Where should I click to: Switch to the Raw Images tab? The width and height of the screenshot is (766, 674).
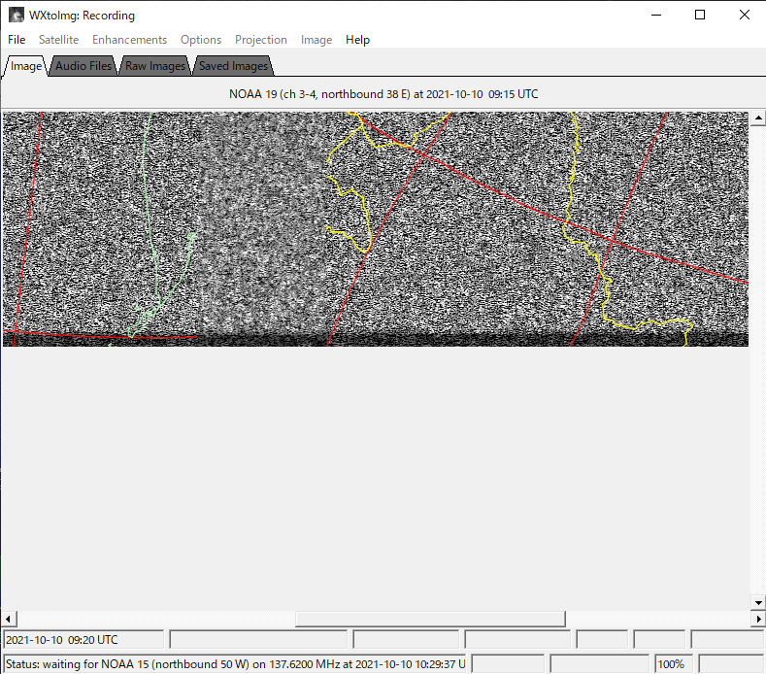pos(155,66)
